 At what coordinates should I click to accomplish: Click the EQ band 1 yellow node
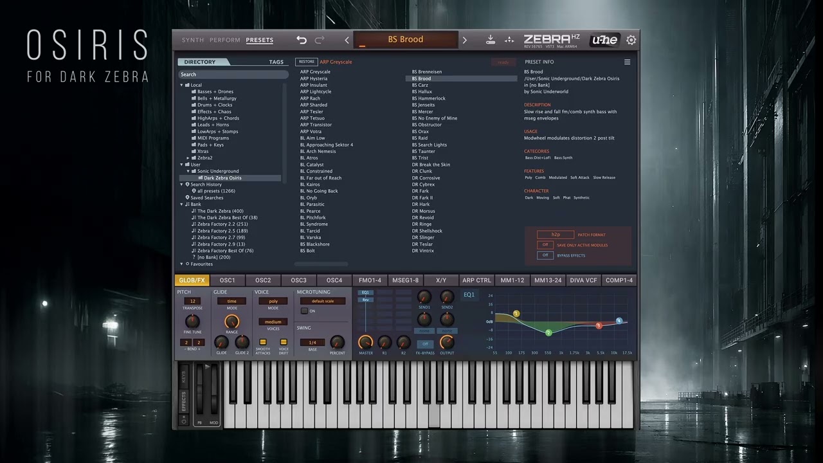[516, 314]
